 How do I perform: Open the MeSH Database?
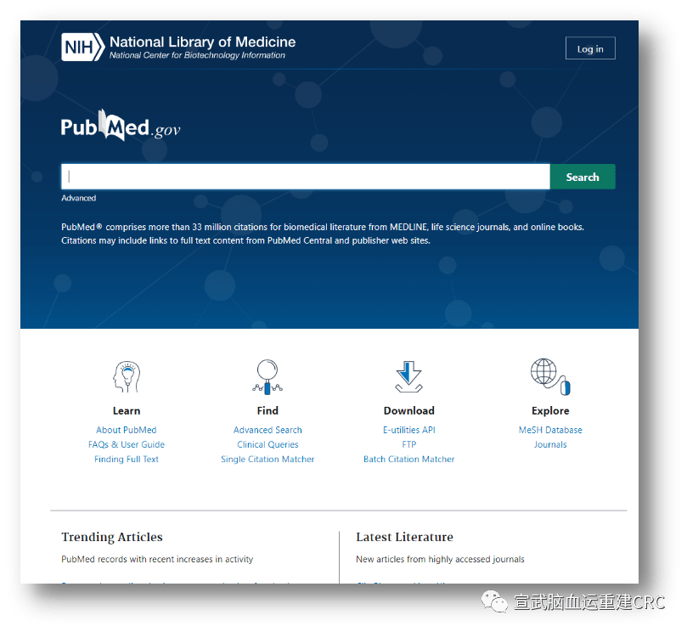pyautogui.click(x=549, y=429)
